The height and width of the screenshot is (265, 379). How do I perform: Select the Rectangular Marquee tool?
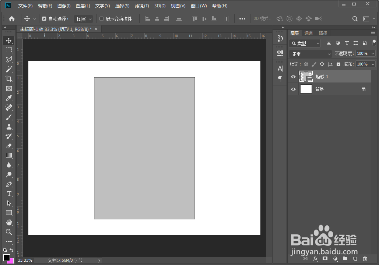click(9, 50)
